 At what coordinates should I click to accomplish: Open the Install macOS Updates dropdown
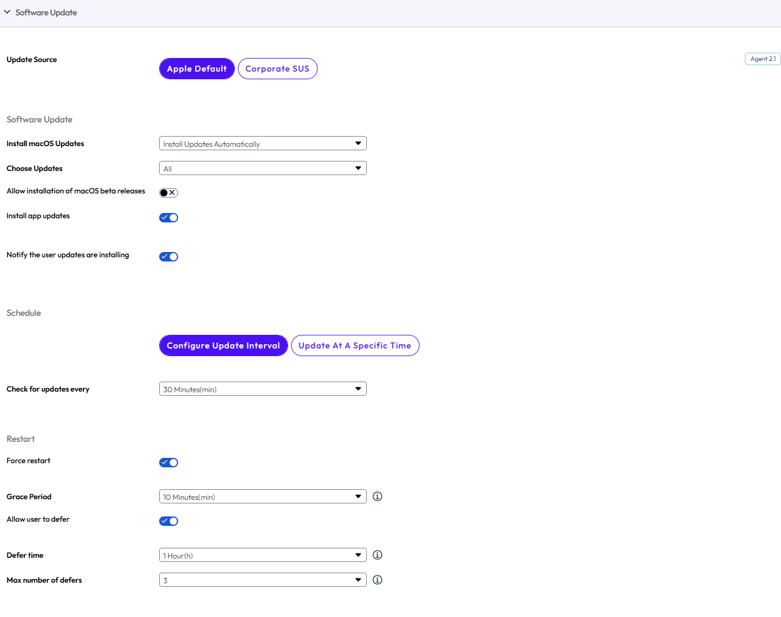click(263, 143)
